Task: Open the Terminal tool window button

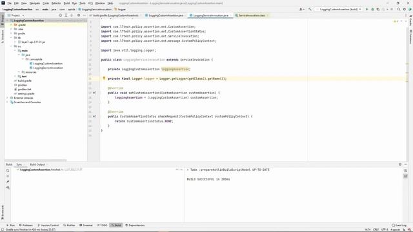Action: [86, 225]
